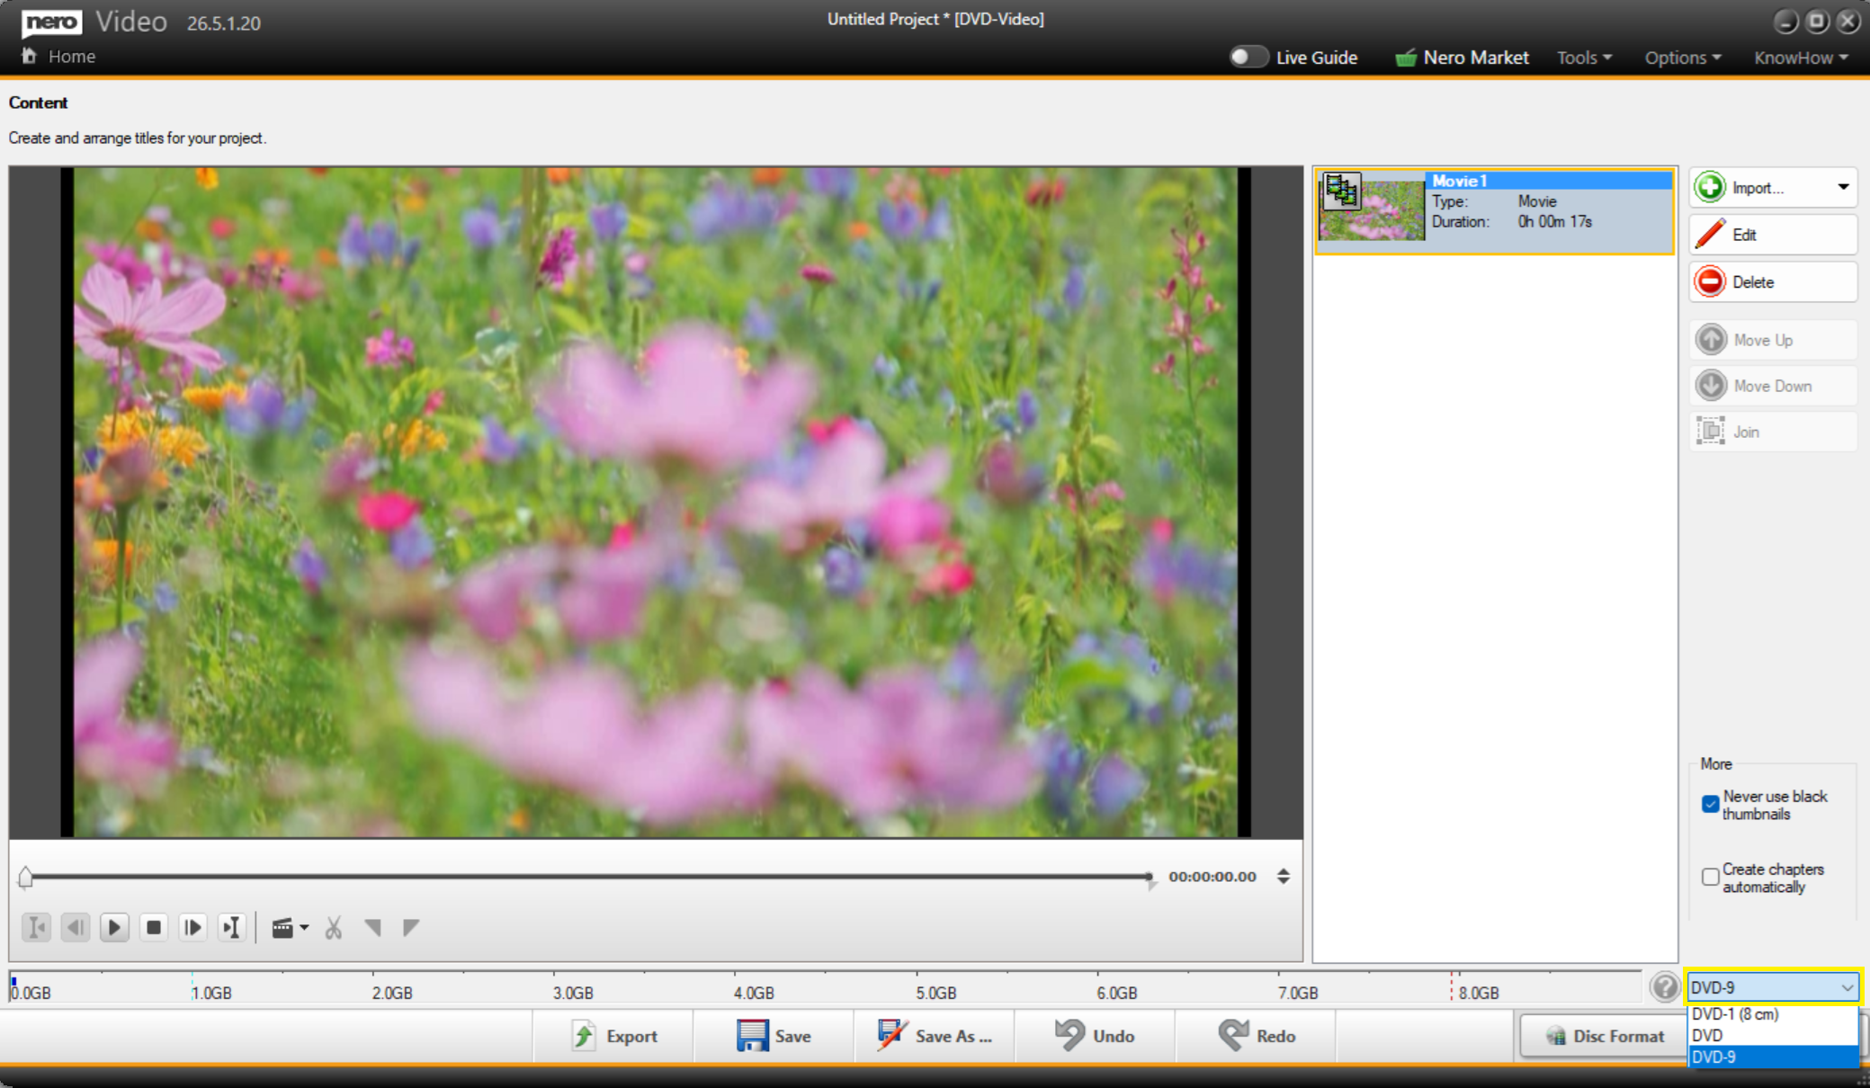Click the disc capacity help question mark
This screenshot has width=1870, height=1088.
click(1665, 987)
